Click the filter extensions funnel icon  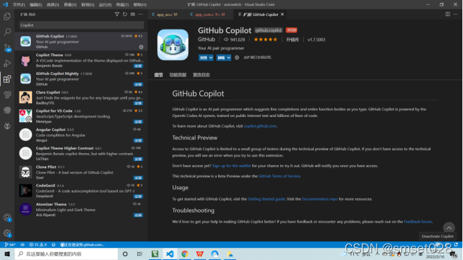point(117,14)
